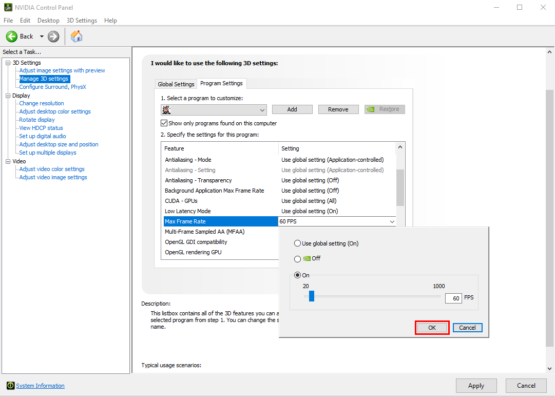Click the FPS value input field
This screenshot has width=555, height=397.
(453, 298)
